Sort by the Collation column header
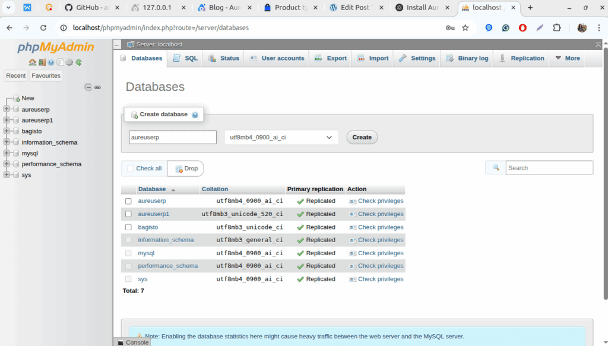The height and width of the screenshot is (346, 608). coord(215,189)
